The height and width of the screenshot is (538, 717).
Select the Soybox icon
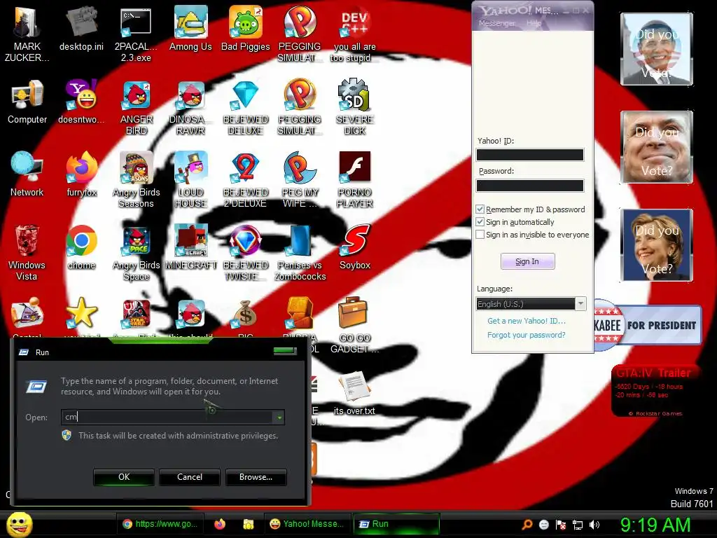(x=355, y=247)
